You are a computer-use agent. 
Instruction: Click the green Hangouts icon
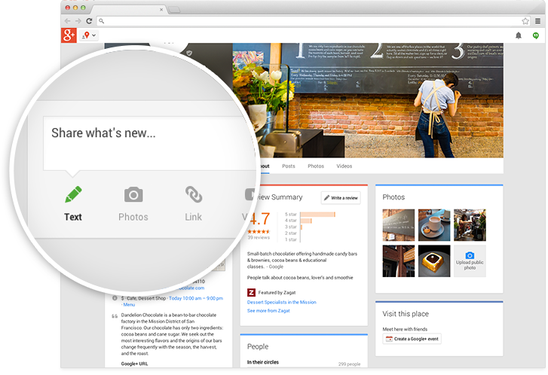[x=536, y=35]
